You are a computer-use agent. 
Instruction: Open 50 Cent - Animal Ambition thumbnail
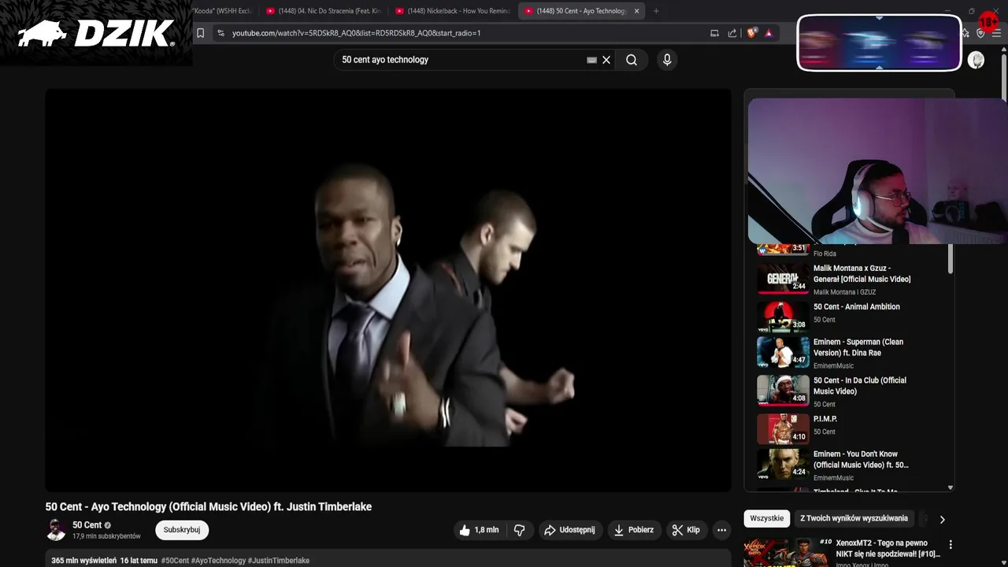[783, 317]
